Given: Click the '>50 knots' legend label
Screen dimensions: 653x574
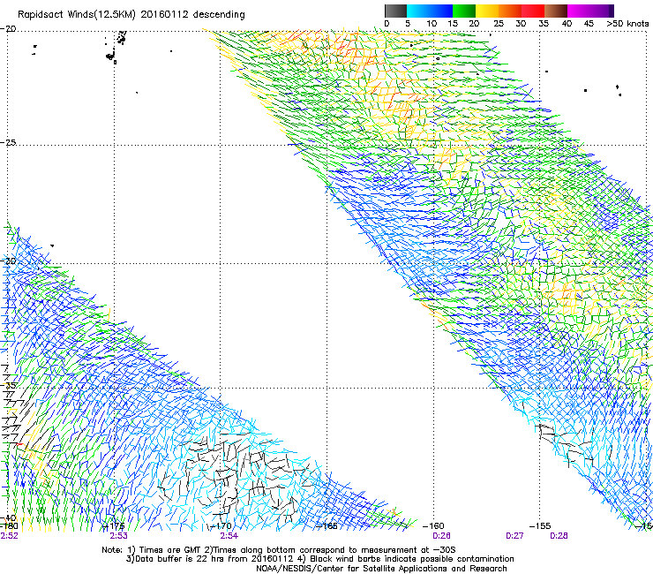Looking at the screenshot, I should pyautogui.click(x=627, y=24).
